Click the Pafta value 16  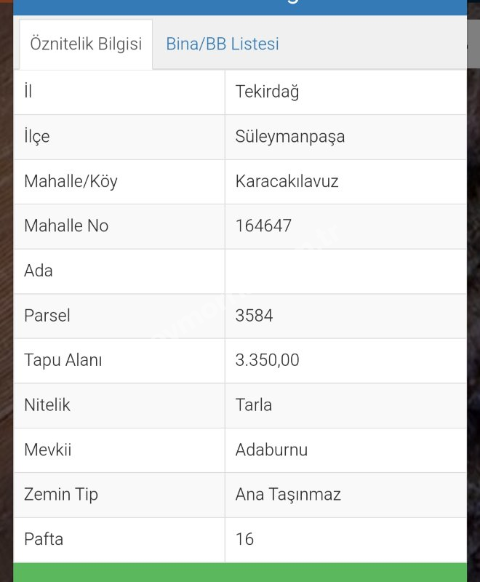point(244,539)
